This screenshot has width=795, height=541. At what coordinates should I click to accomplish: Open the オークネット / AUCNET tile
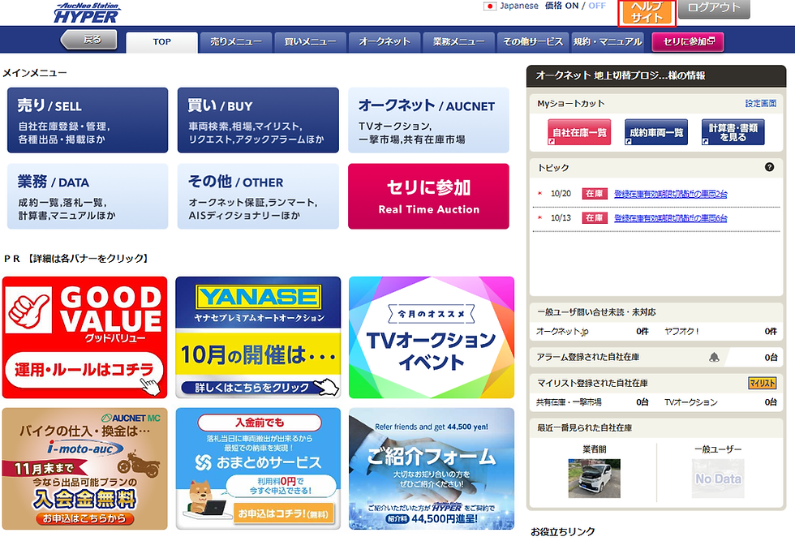click(428, 120)
